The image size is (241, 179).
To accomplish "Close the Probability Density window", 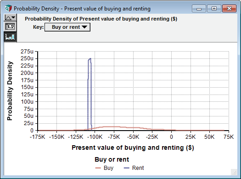I will [x=229, y=9].
